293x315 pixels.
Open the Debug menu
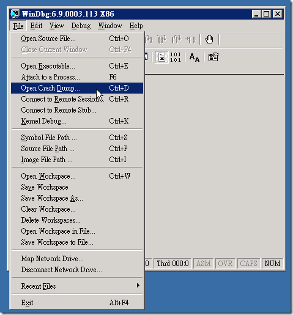point(81,26)
